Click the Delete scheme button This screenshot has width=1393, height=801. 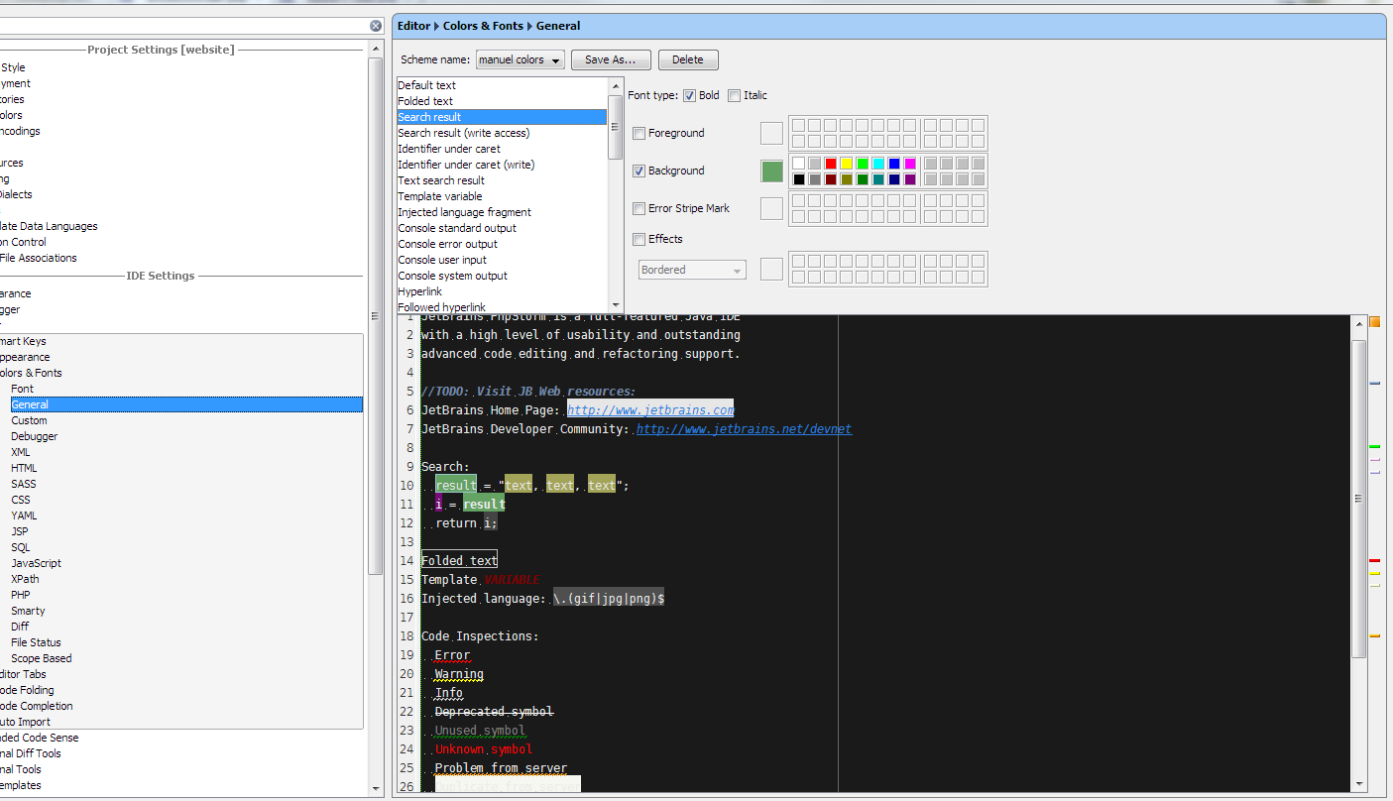click(x=688, y=60)
